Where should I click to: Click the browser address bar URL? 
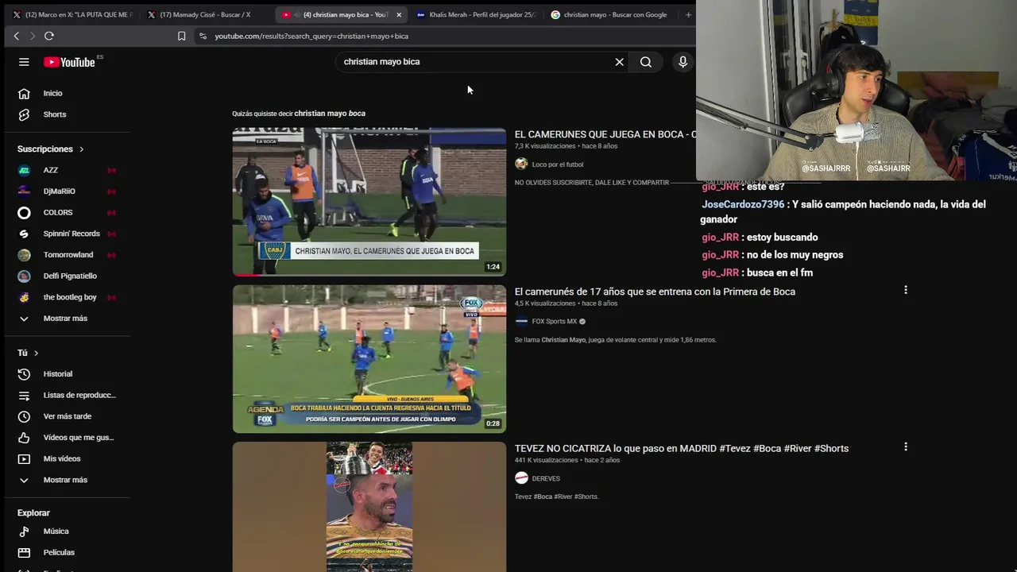point(311,36)
